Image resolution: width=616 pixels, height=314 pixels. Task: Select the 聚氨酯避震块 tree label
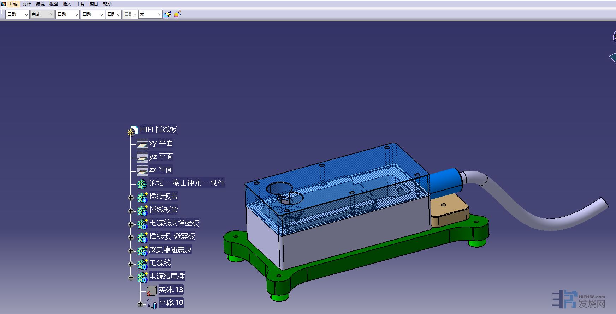coord(170,250)
